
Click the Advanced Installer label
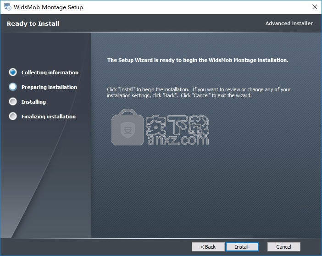pyautogui.click(x=289, y=23)
